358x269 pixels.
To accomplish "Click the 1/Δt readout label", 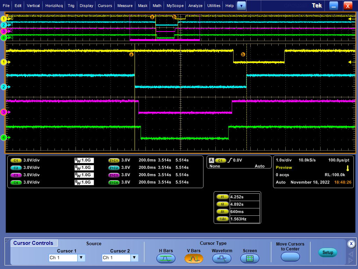I will pos(222,219).
